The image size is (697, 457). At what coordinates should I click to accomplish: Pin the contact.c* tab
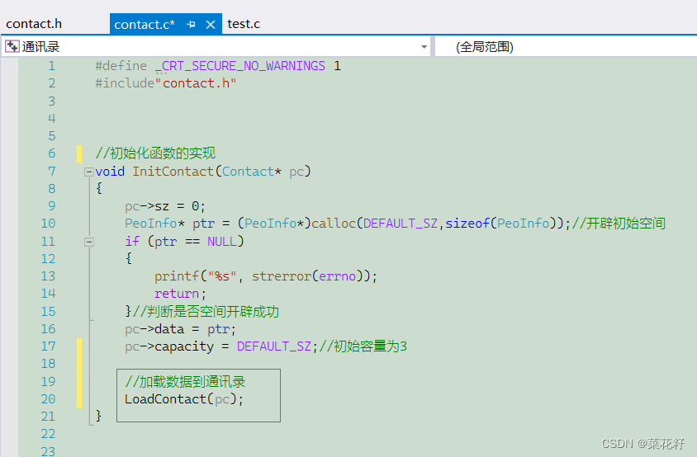[x=191, y=25]
